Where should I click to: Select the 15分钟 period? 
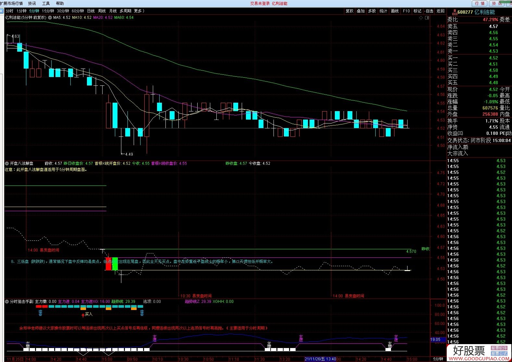(x=48, y=11)
